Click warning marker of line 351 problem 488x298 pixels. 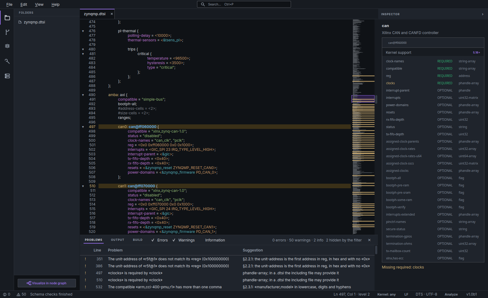point(85,259)
